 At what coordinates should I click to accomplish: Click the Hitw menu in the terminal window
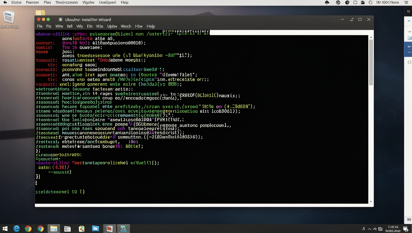(x=139, y=26)
